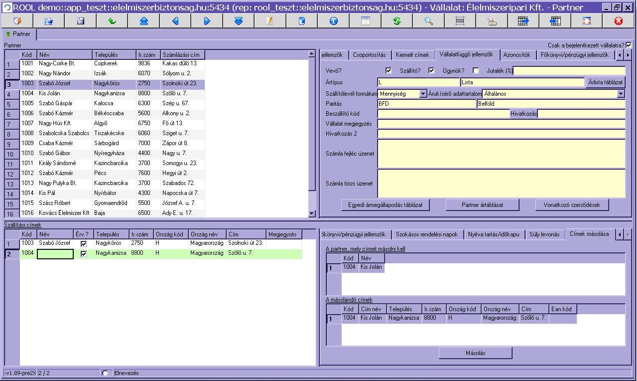Open the Csoportosítás tab
Viewport: 637px width, 381px height.
pyautogui.click(x=369, y=55)
